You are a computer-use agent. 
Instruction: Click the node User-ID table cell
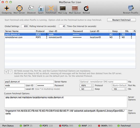51,34
